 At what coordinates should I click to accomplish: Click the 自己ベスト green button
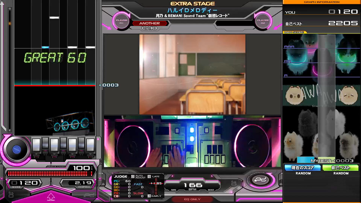[341, 168]
